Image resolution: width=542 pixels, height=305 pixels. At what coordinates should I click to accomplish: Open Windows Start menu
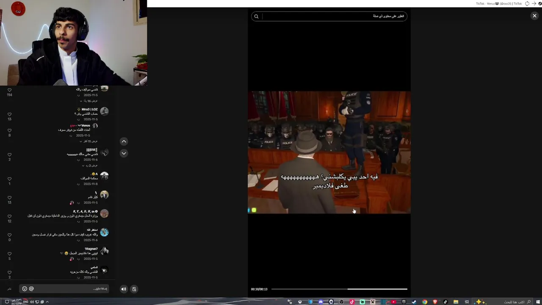[x=538, y=302]
